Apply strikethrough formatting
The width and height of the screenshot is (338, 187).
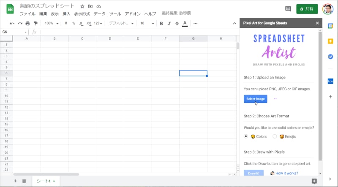[177, 23]
